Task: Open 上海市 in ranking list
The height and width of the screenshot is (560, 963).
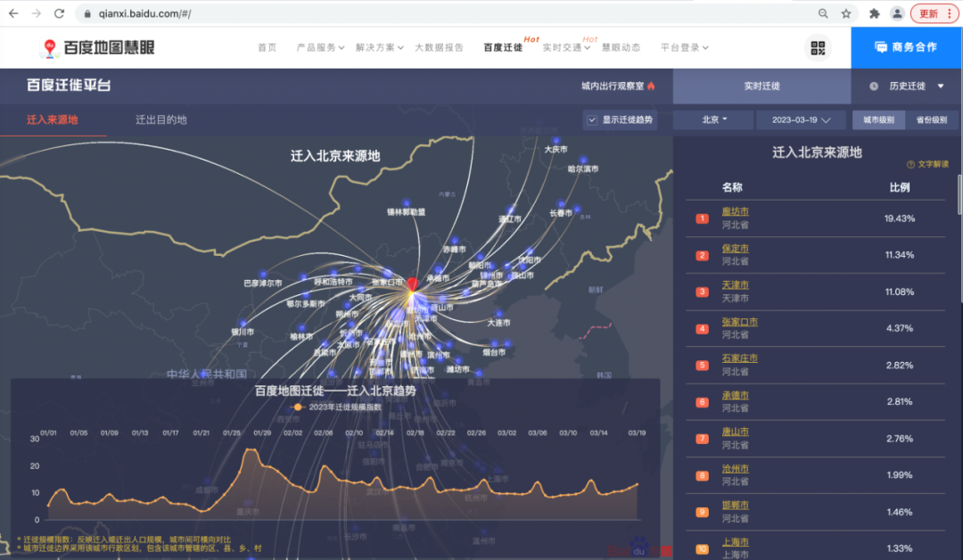Action: [x=735, y=542]
